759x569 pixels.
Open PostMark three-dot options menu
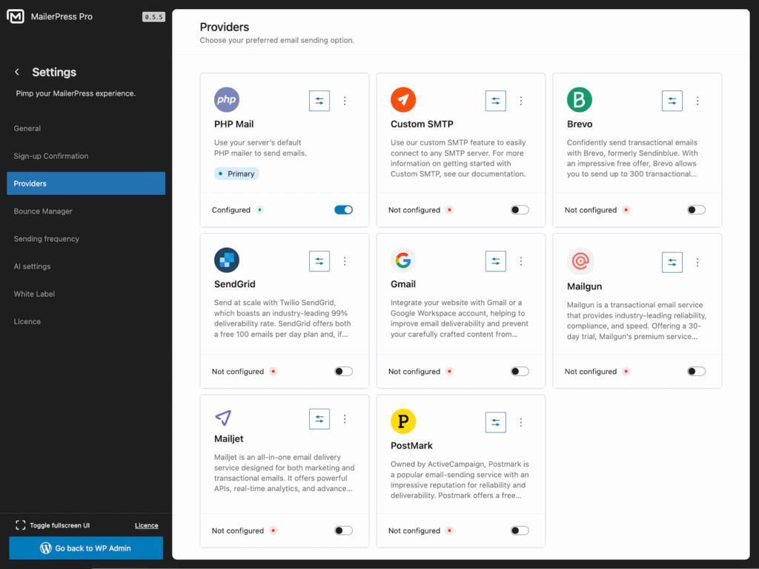pos(521,422)
